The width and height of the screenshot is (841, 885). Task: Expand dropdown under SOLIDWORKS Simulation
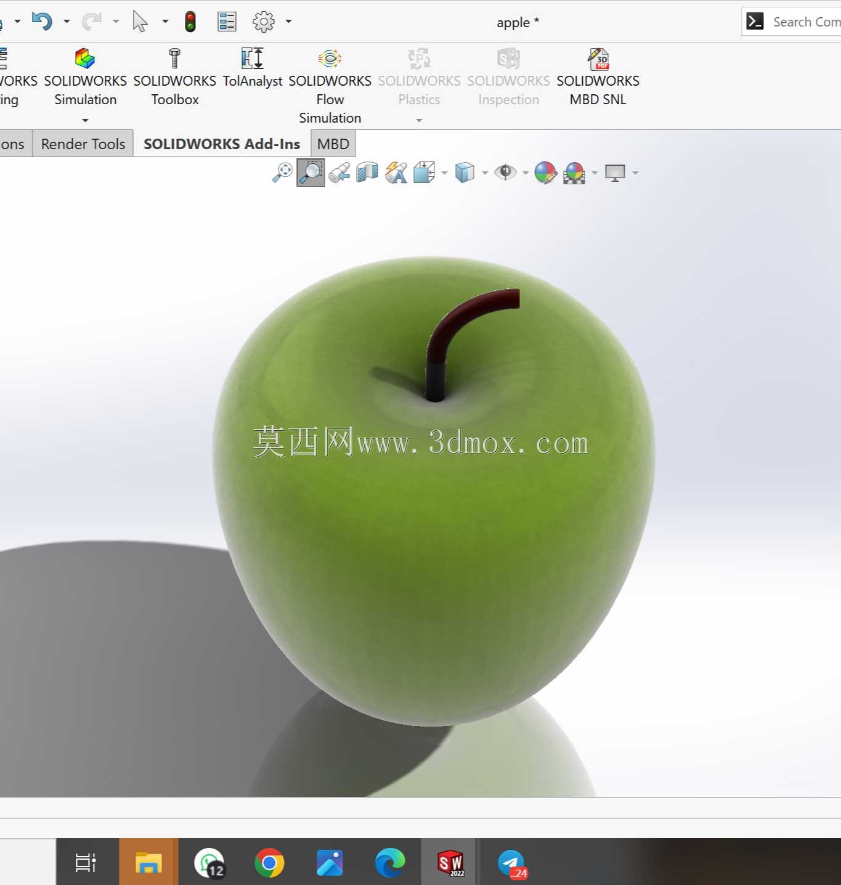(85, 120)
